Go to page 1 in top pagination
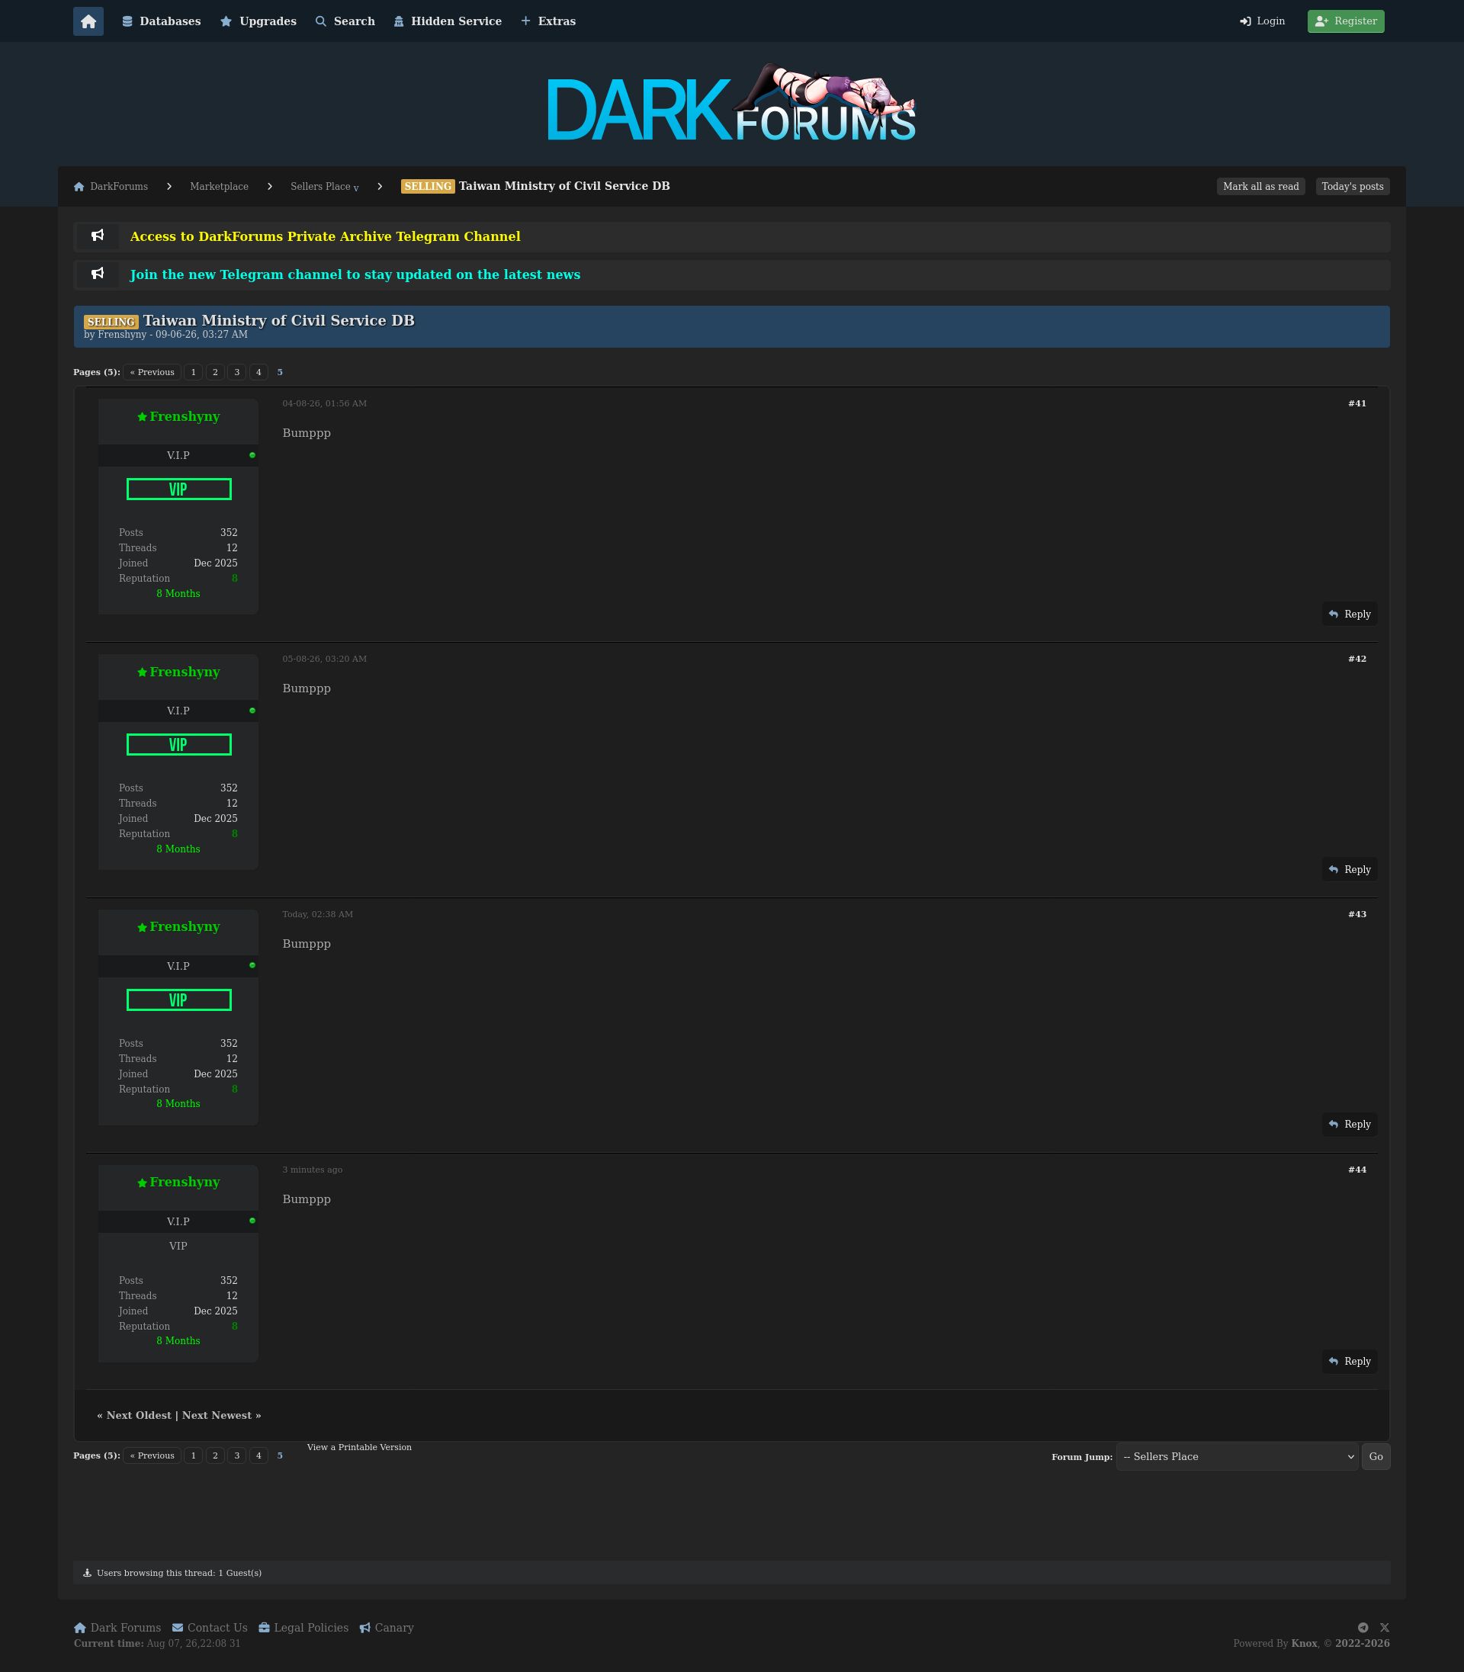This screenshot has width=1464, height=1672. tap(194, 373)
